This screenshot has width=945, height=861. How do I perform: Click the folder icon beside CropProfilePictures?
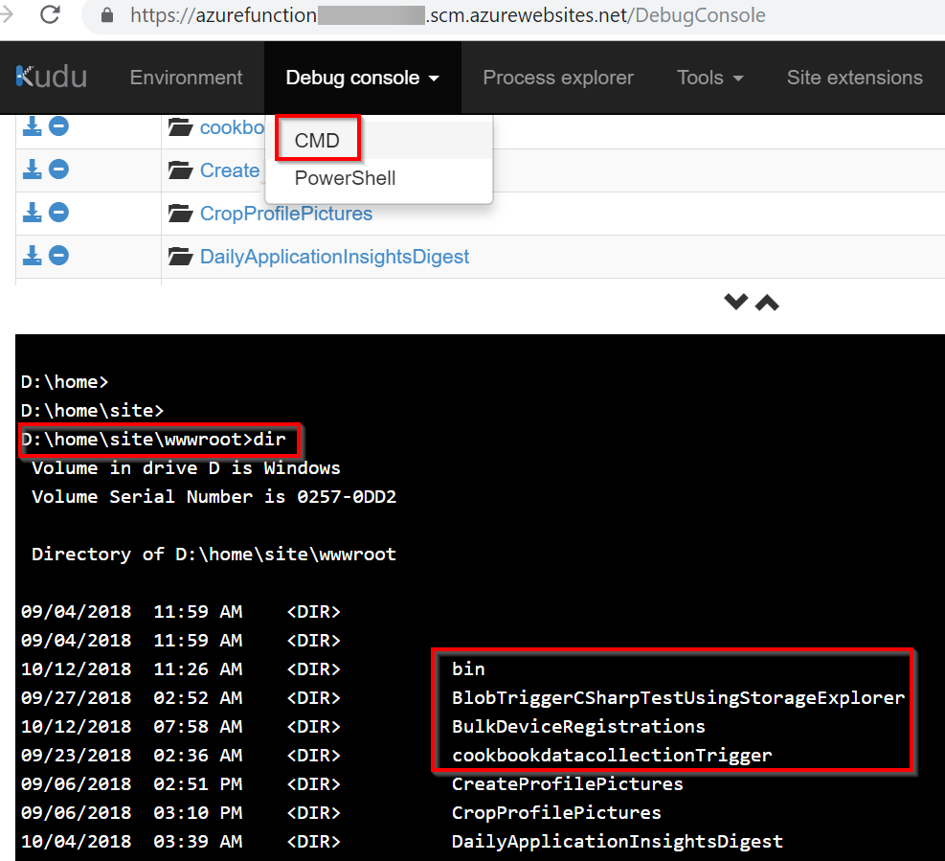click(180, 214)
